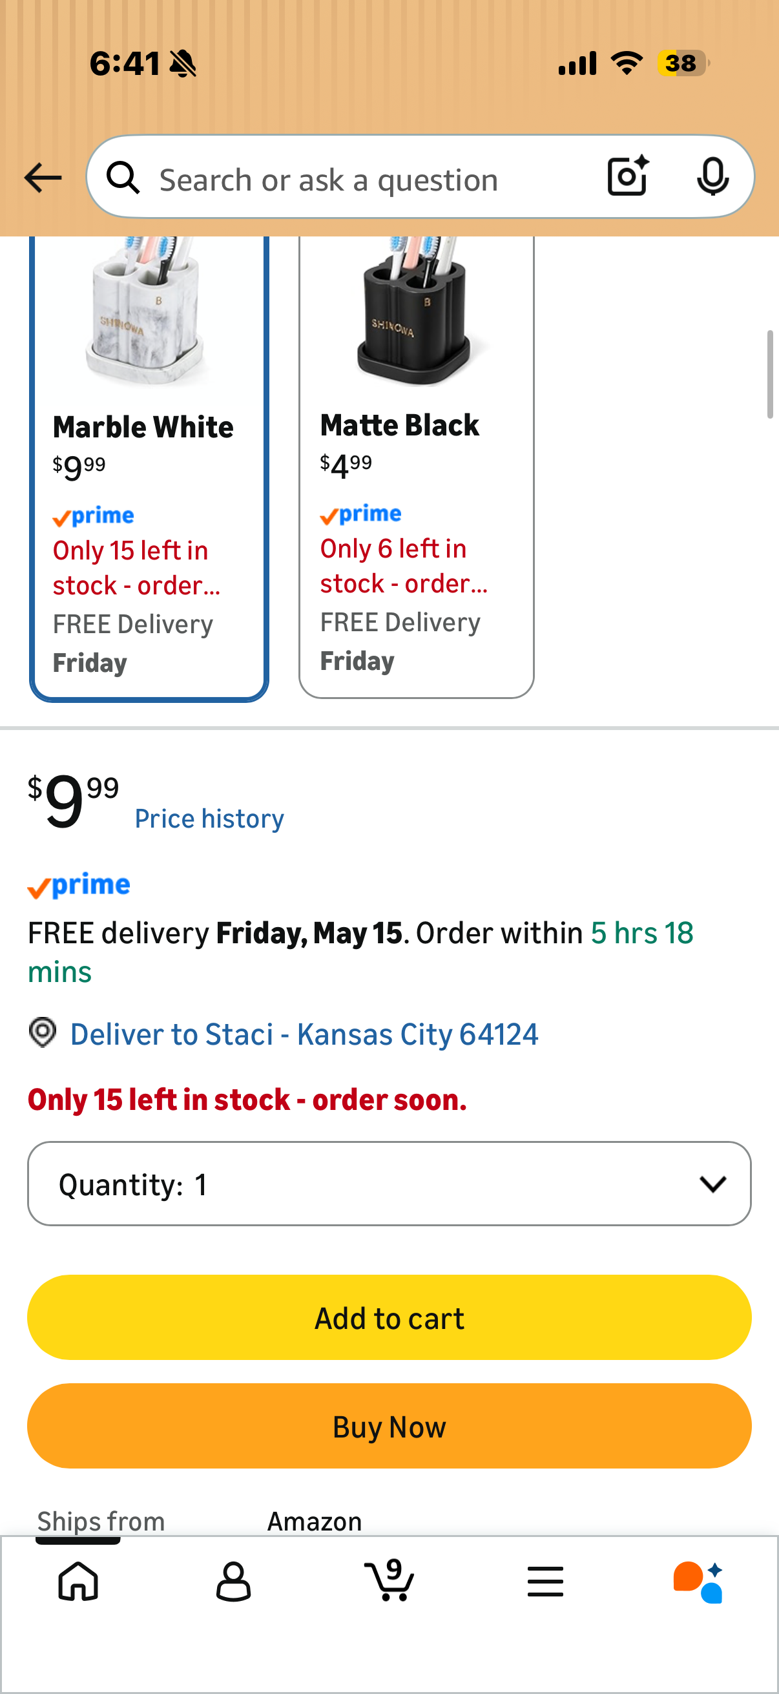Tap the search magnifier icon

(x=123, y=178)
